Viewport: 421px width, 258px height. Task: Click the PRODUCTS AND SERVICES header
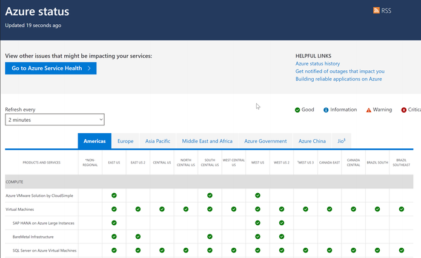coord(42,162)
